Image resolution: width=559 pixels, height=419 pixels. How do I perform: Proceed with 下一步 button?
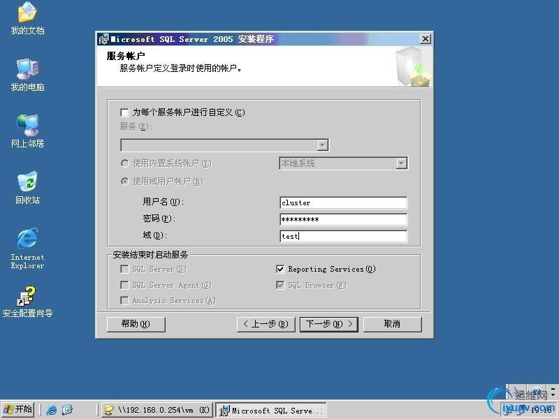coord(329,324)
